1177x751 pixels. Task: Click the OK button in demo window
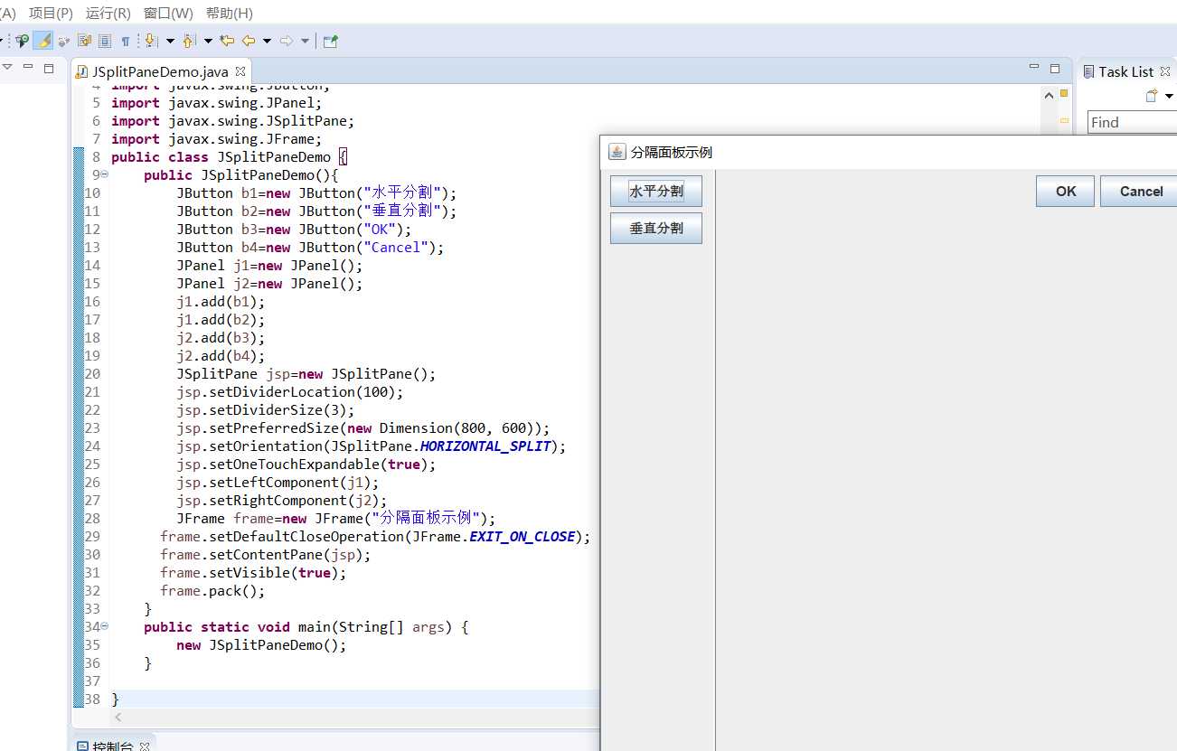pos(1066,192)
